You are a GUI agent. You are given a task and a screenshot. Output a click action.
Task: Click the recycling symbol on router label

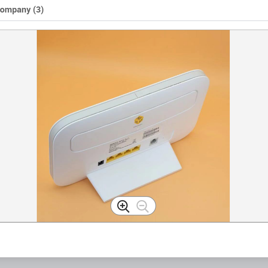click(134, 141)
